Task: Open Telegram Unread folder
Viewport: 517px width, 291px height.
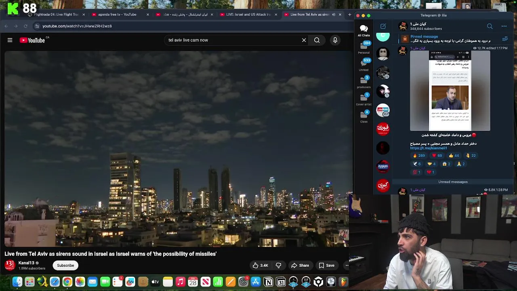Action: click(364, 65)
